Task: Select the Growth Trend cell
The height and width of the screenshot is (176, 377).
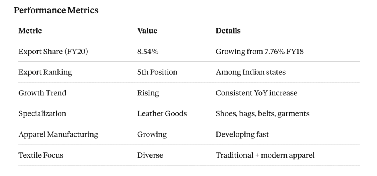Action: point(42,93)
